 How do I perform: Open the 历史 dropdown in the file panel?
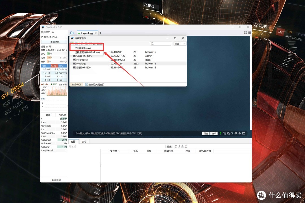click(x=169, y=146)
